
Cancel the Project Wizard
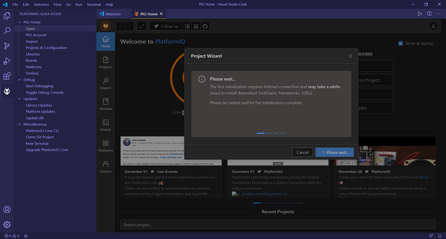tap(302, 152)
